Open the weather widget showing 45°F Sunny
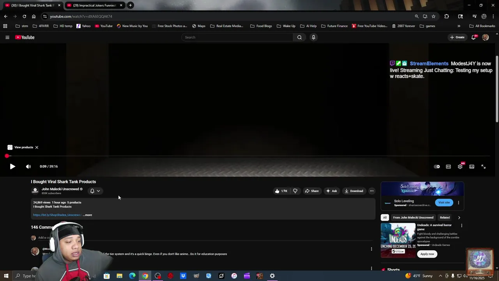 pyautogui.click(x=419, y=276)
